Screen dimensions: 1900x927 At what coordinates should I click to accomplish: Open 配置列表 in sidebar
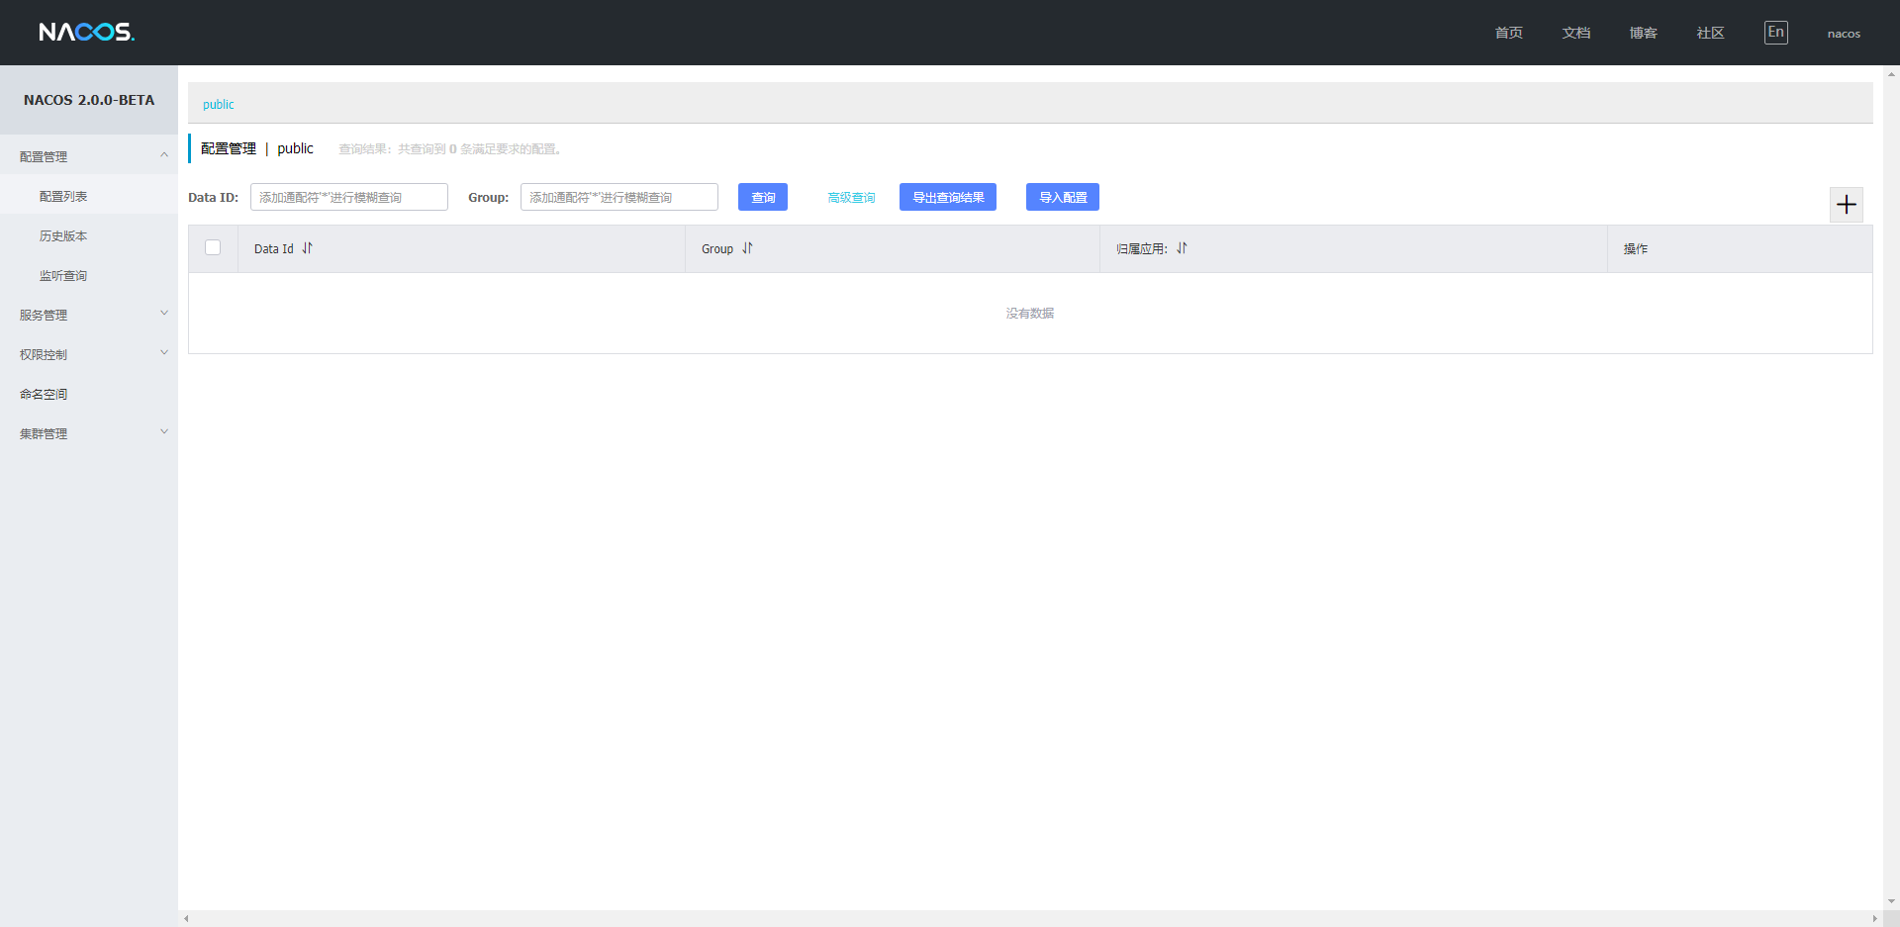[x=89, y=196]
